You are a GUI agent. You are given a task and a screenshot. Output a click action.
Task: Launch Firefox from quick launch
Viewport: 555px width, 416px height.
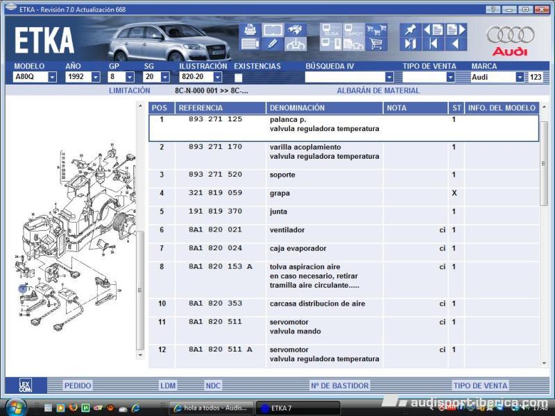74,408
